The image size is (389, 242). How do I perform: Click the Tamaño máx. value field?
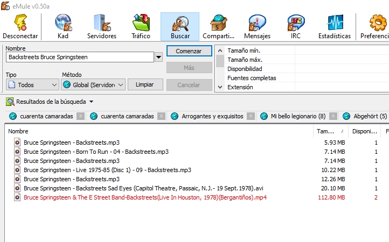pos(342,60)
